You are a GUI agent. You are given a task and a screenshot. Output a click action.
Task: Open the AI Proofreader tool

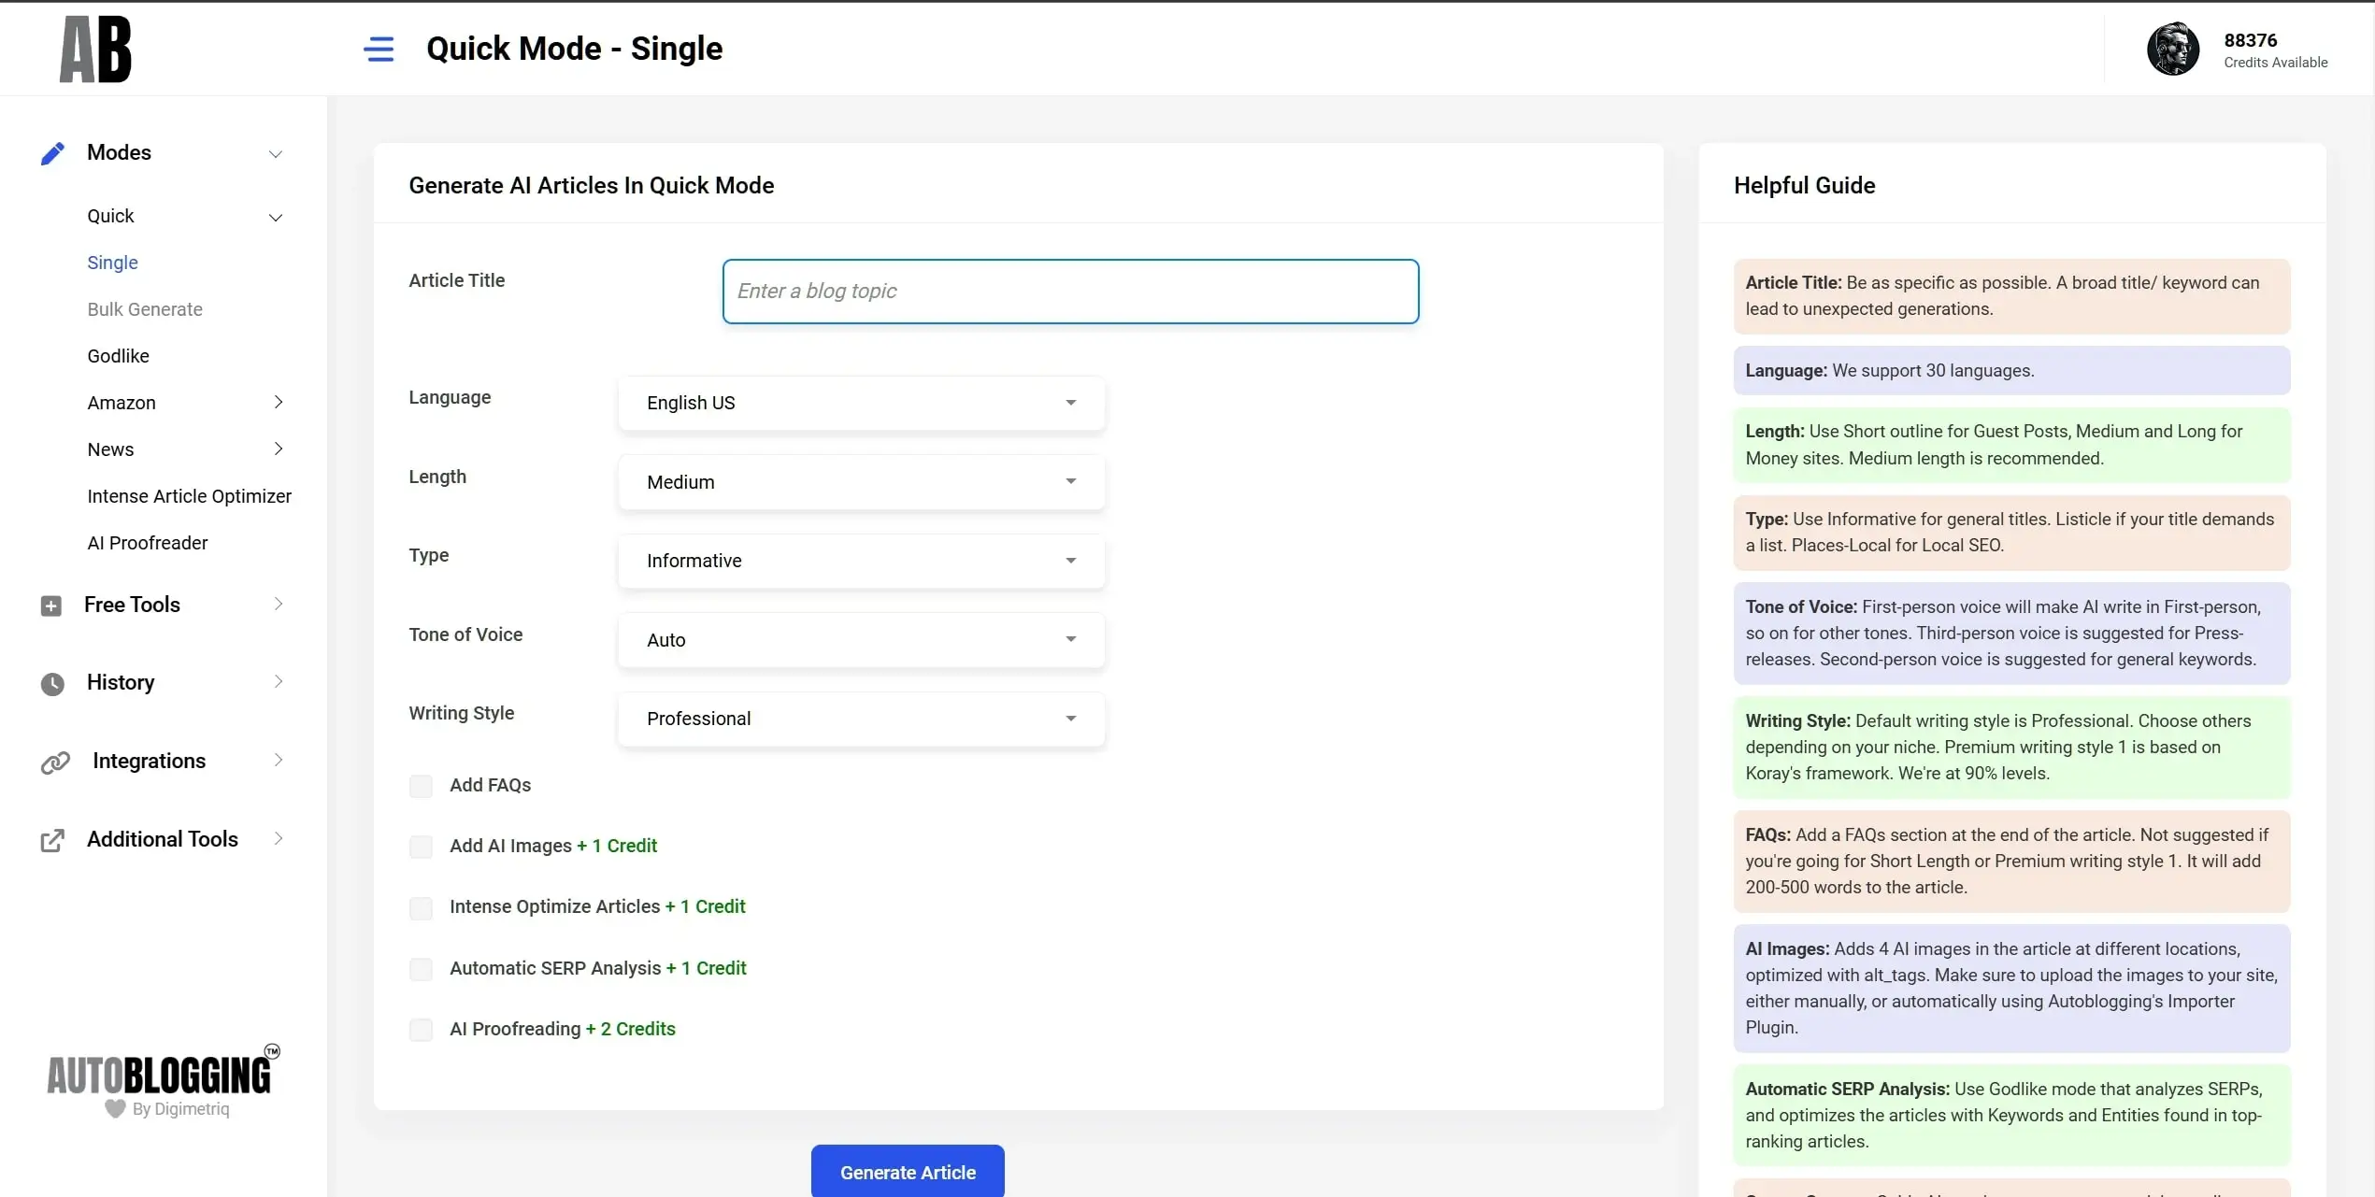tap(147, 542)
